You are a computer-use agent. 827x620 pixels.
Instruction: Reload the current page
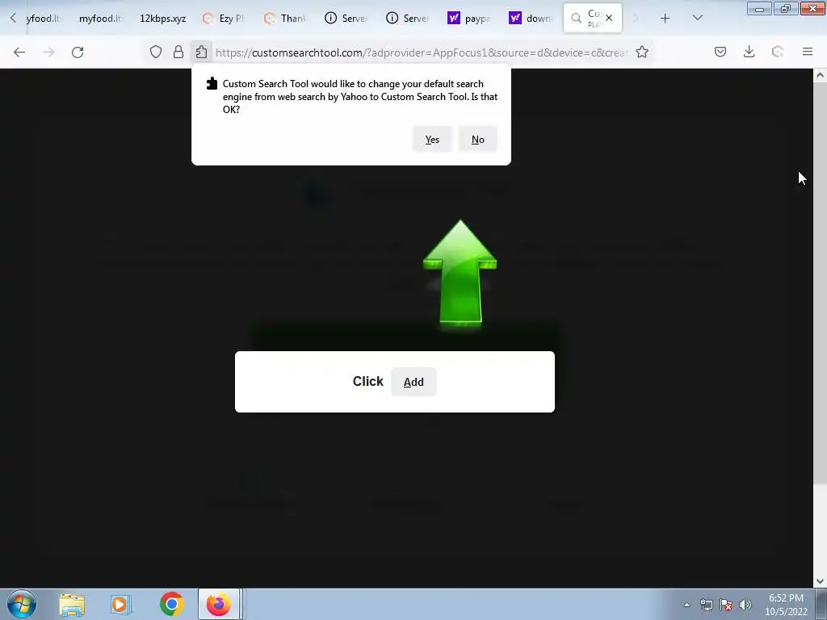pos(78,52)
